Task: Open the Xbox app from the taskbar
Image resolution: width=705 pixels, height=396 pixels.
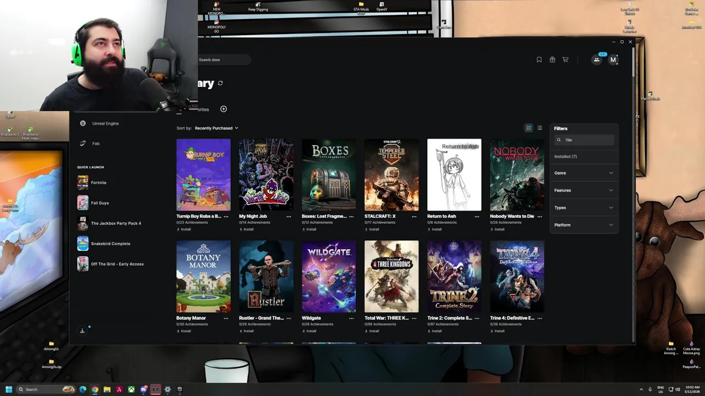Action: [x=132, y=389]
